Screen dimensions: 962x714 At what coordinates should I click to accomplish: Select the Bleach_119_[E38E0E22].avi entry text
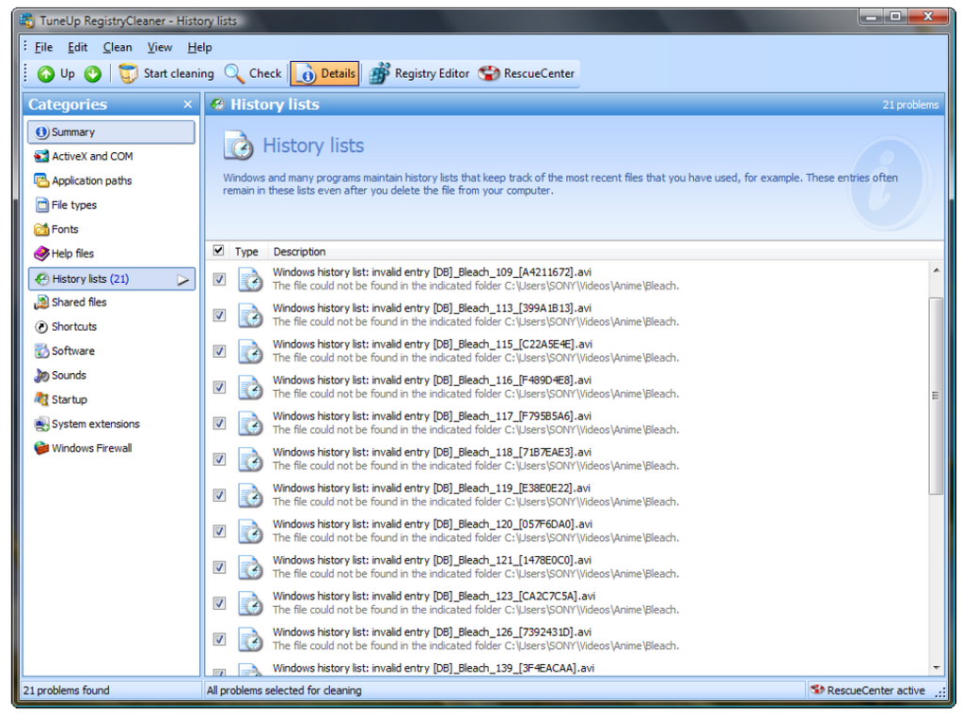click(432, 489)
